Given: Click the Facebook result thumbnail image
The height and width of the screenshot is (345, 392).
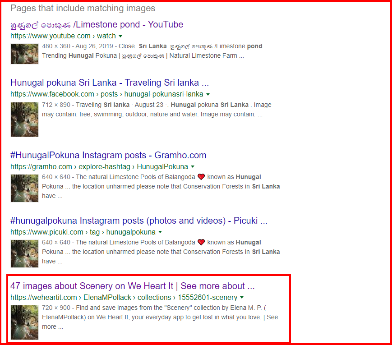Looking at the screenshot, I should coord(24,120).
